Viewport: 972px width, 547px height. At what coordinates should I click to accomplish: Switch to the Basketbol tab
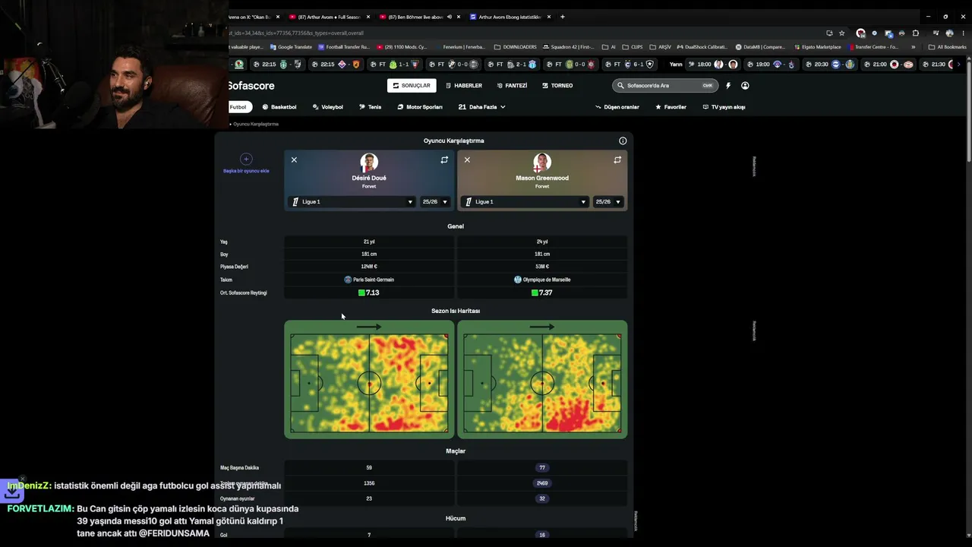click(x=279, y=107)
